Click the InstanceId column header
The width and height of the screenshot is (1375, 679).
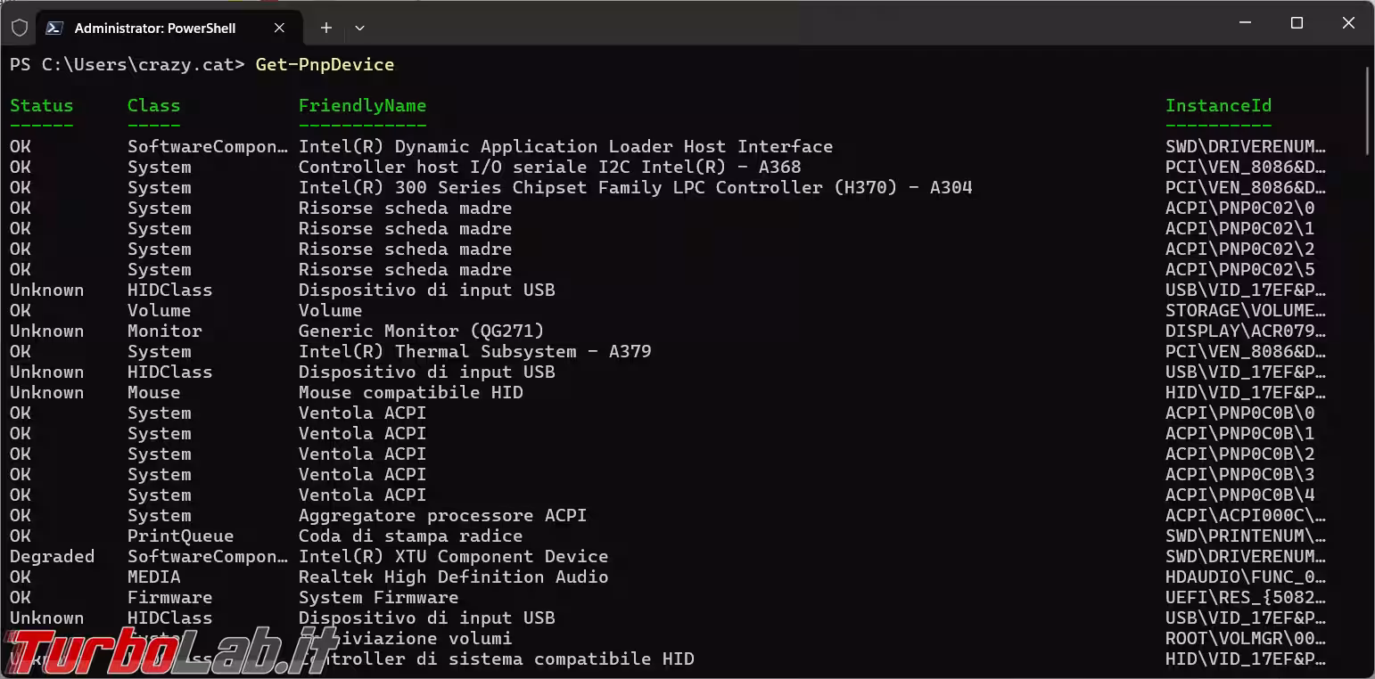(1218, 105)
